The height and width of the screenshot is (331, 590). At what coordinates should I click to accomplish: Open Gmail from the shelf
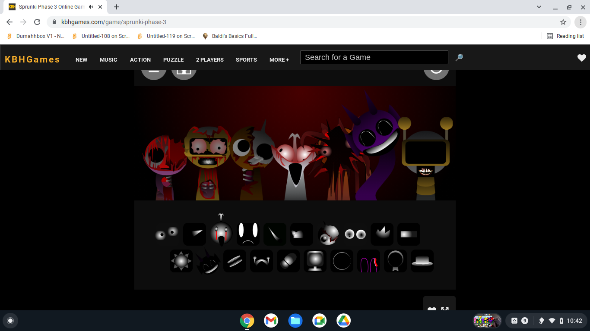click(271, 321)
